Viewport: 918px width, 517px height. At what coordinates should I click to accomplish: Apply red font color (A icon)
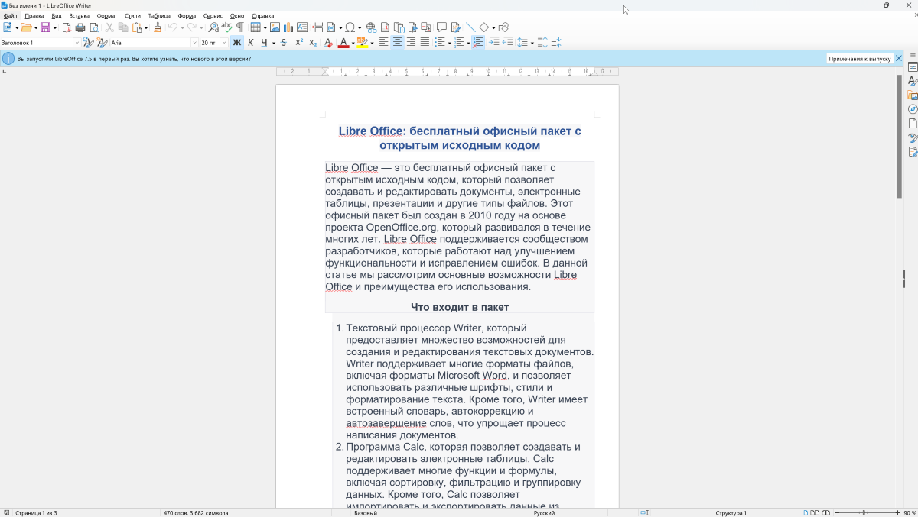tap(343, 43)
